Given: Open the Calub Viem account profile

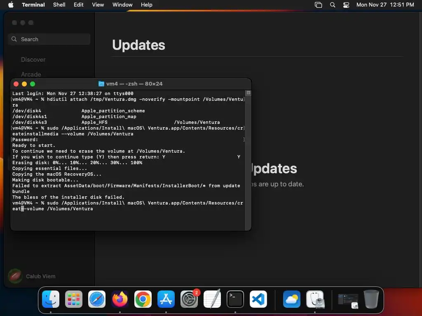Looking at the screenshot, I should pyautogui.click(x=32, y=276).
